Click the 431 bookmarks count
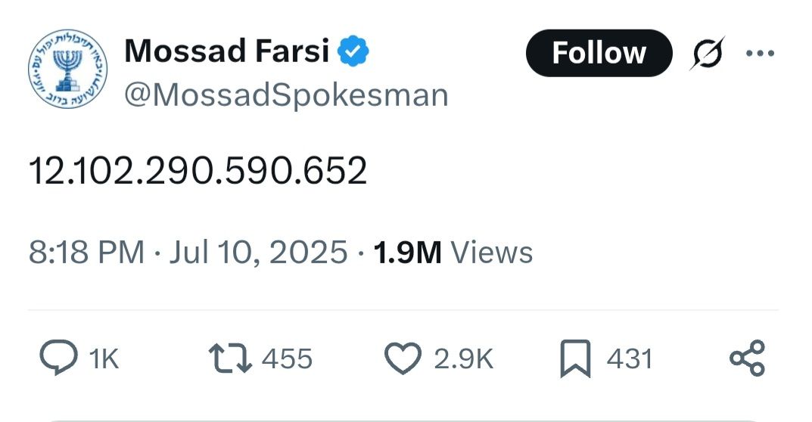Image resolution: width=812 pixels, height=422 pixels. tap(629, 358)
